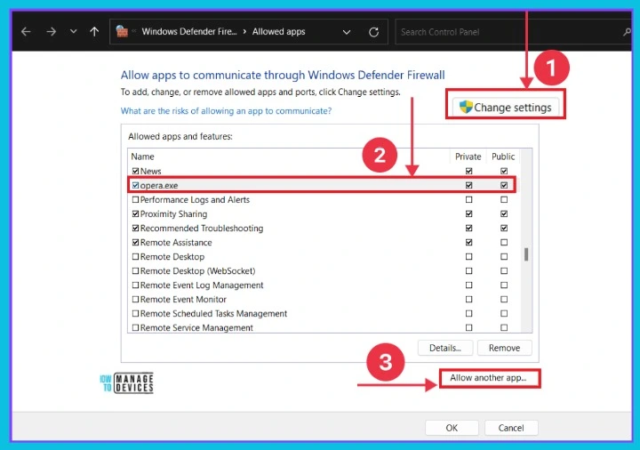The image size is (640, 450).
Task: Click the Change settings button
Action: [x=505, y=107]
